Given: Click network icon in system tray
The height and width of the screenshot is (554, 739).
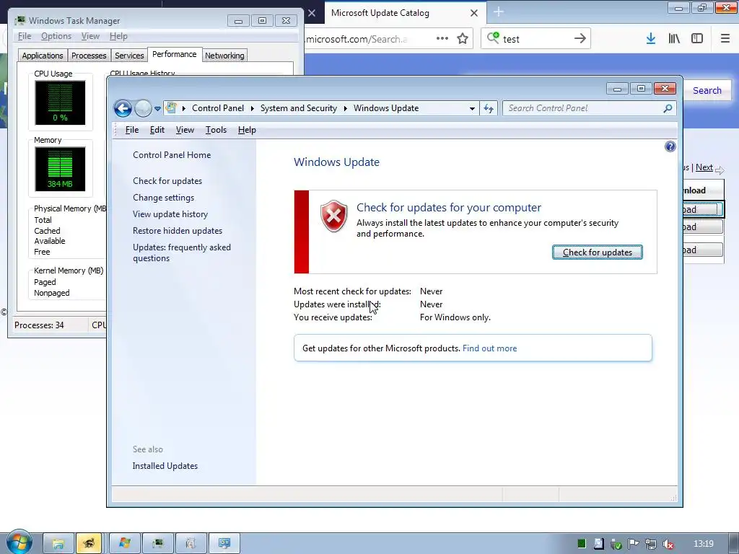Looking at the screenshot, I should point(650,544).
